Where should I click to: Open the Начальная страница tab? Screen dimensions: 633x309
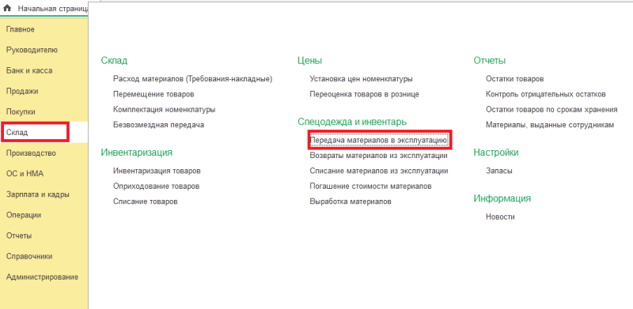(52, 9)
